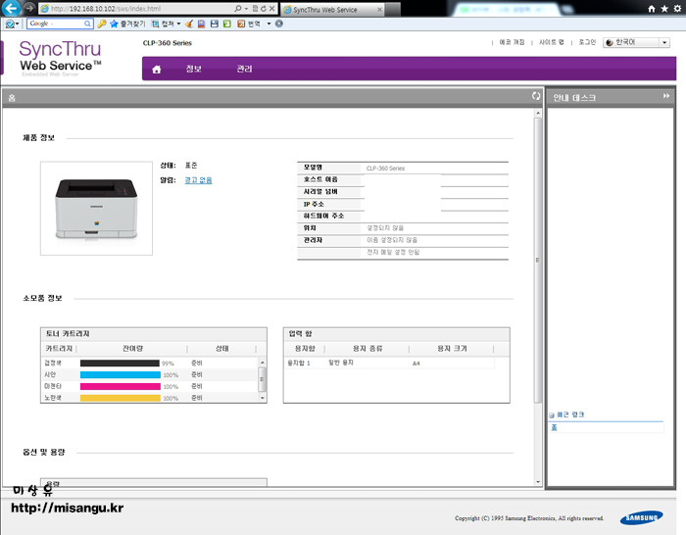The image size is (686, 535).
Task: Click the magenta toner level bar
Action: pos(121,386)
